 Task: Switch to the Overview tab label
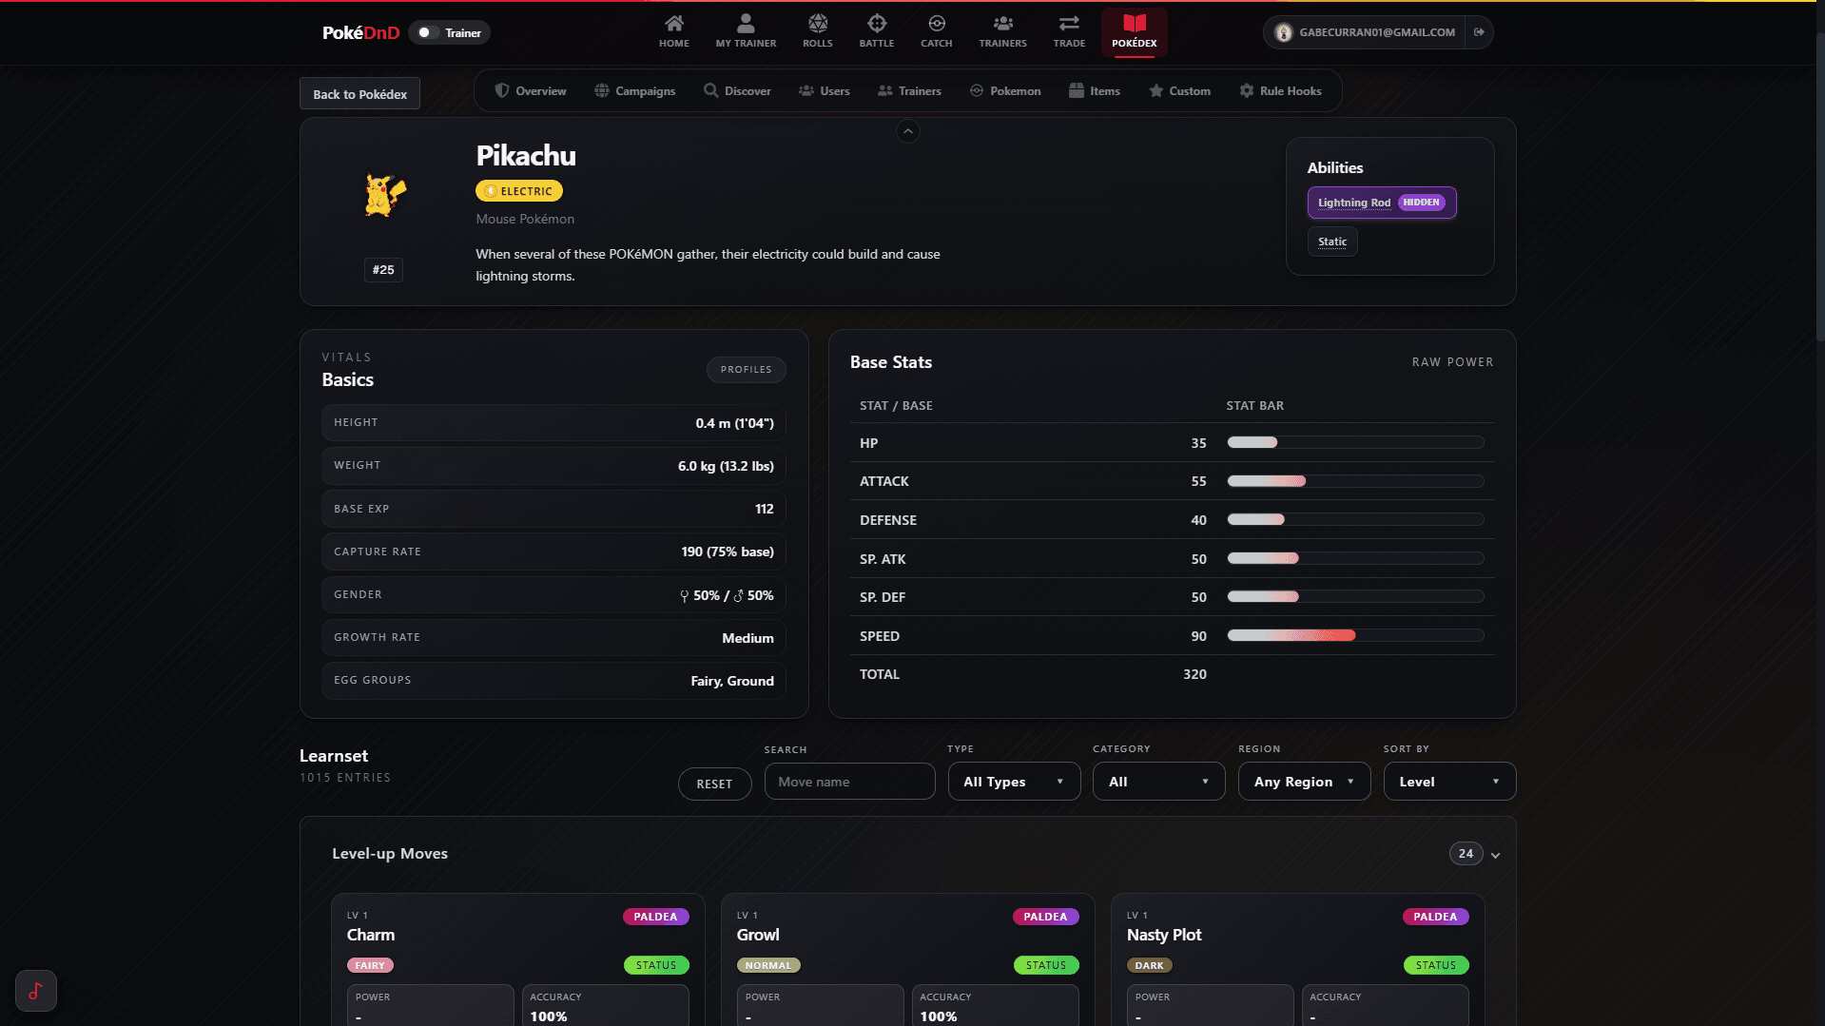pos(541,91)
